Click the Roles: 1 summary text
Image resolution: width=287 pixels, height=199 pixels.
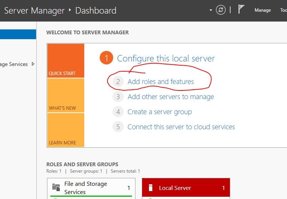[54, 171]
